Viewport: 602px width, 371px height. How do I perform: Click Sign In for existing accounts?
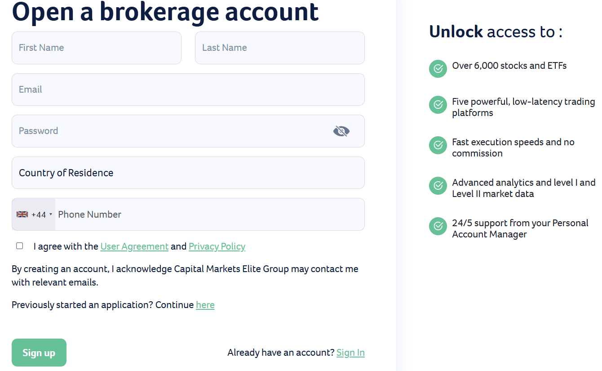[350, 353]
